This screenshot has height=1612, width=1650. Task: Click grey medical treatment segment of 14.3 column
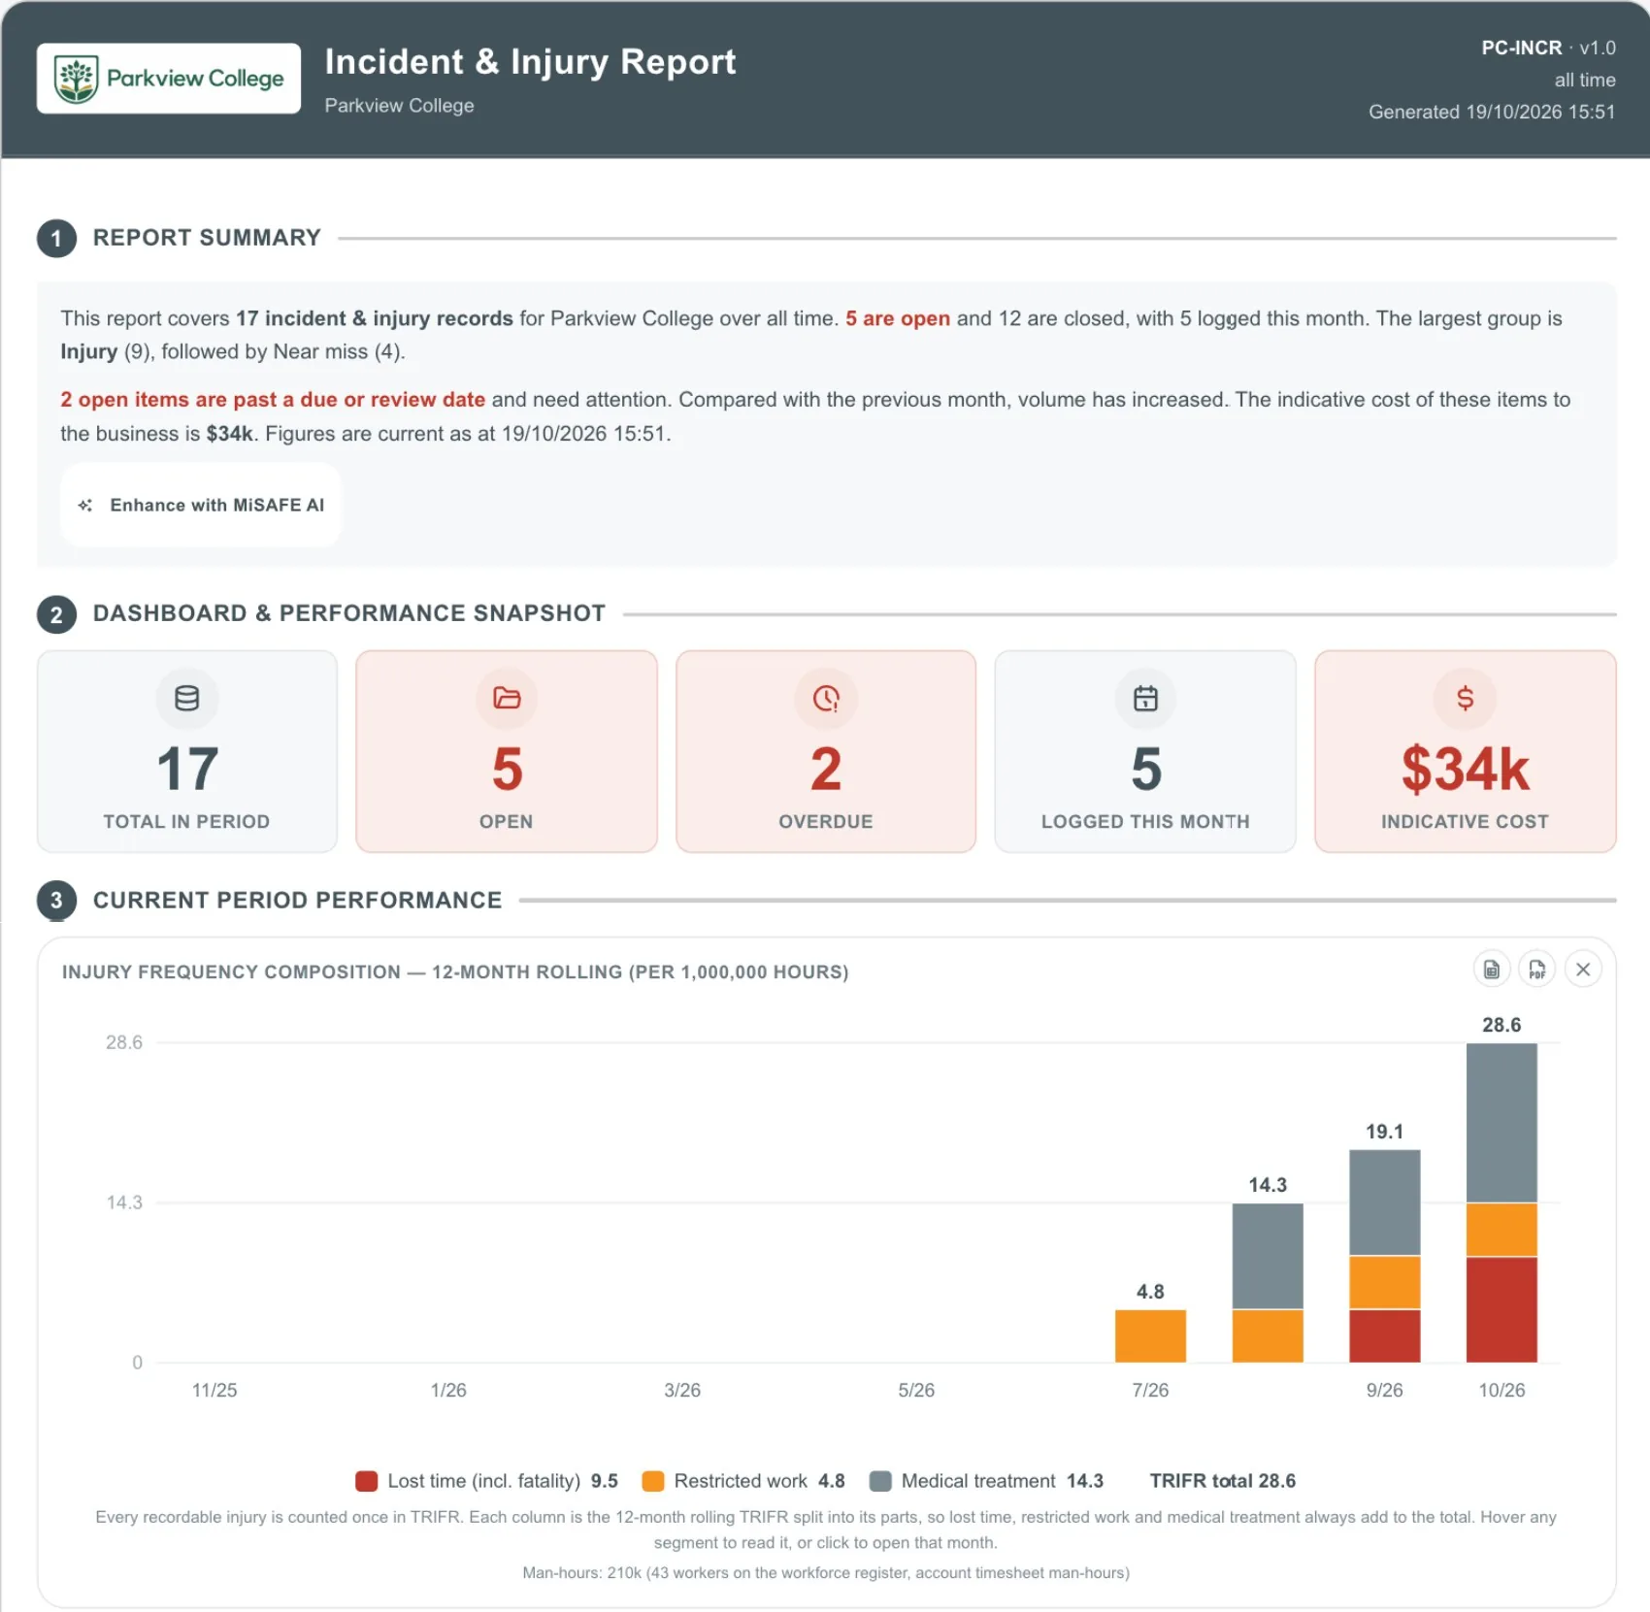point(1268,1256)
